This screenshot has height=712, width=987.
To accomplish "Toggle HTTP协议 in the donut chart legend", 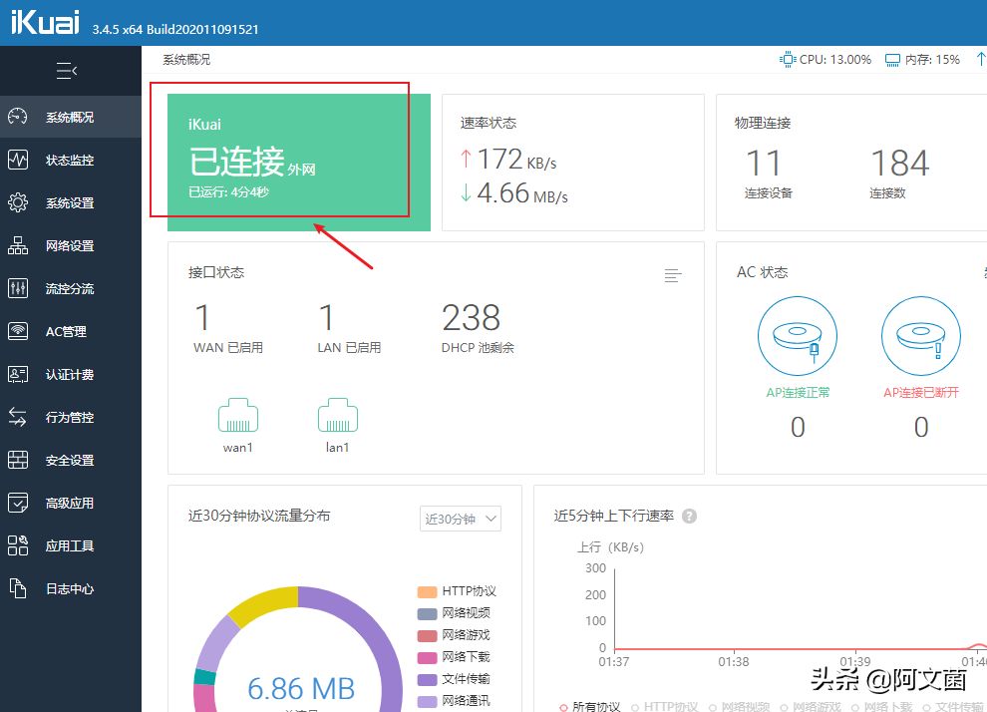I will (457, 591).
